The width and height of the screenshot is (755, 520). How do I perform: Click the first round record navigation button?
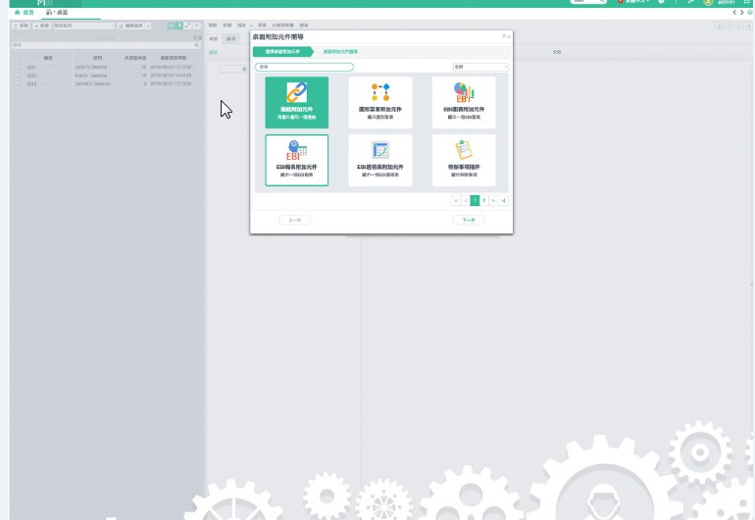719,26
